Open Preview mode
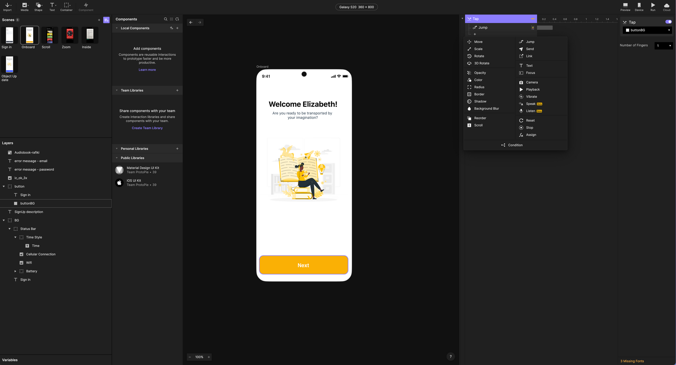The height and width of the screenshot is (365, 676). (625, 6)
